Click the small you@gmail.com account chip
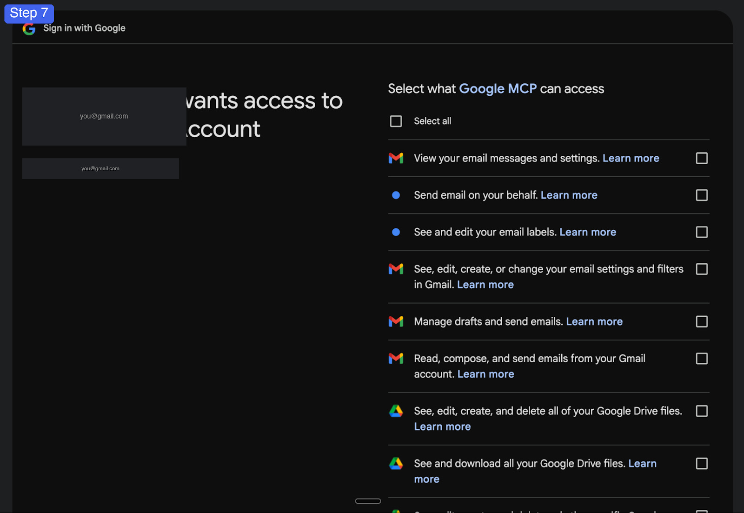Viewport: 744px width, 513px height. click(100, 168)
